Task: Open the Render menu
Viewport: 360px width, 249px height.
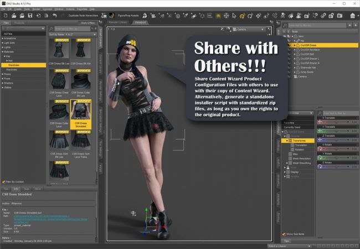Action: pyautogui.click(x=35, y=9)
